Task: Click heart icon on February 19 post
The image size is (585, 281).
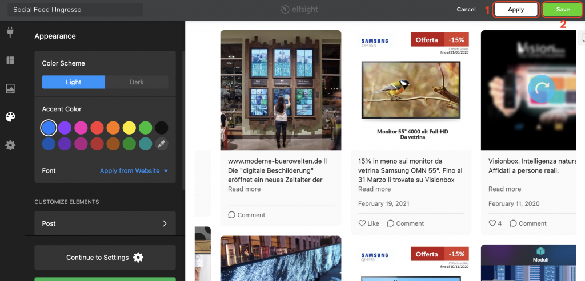Action: tap(362, 223)
